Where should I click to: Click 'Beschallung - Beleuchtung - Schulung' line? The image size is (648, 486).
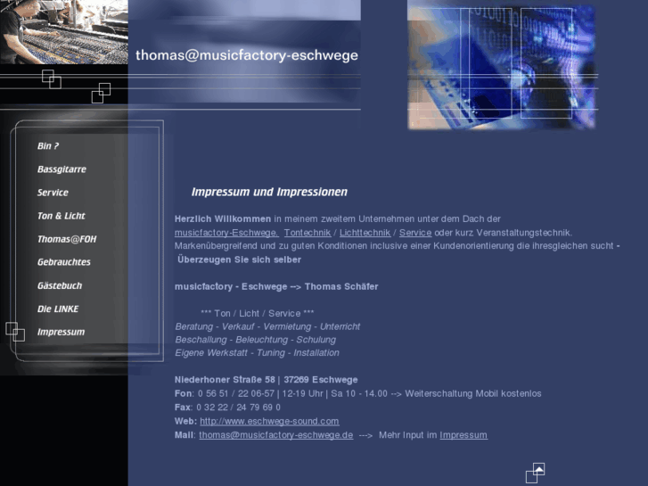[x=256, y=340]
